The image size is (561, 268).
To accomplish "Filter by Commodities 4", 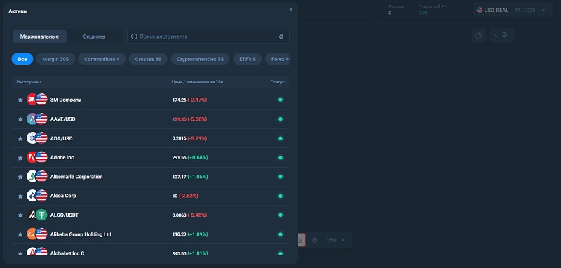I will [x=102, y=59].
